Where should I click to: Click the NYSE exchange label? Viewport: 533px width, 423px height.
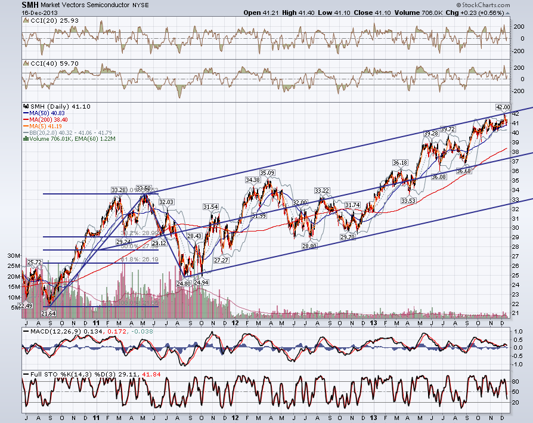(140, 5)
